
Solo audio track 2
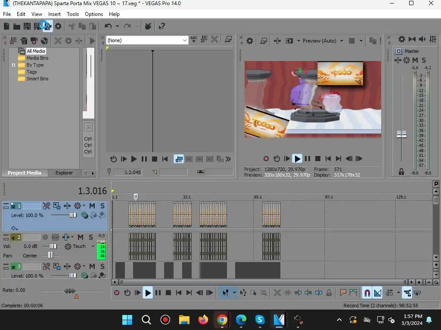(x=91, y=237)
